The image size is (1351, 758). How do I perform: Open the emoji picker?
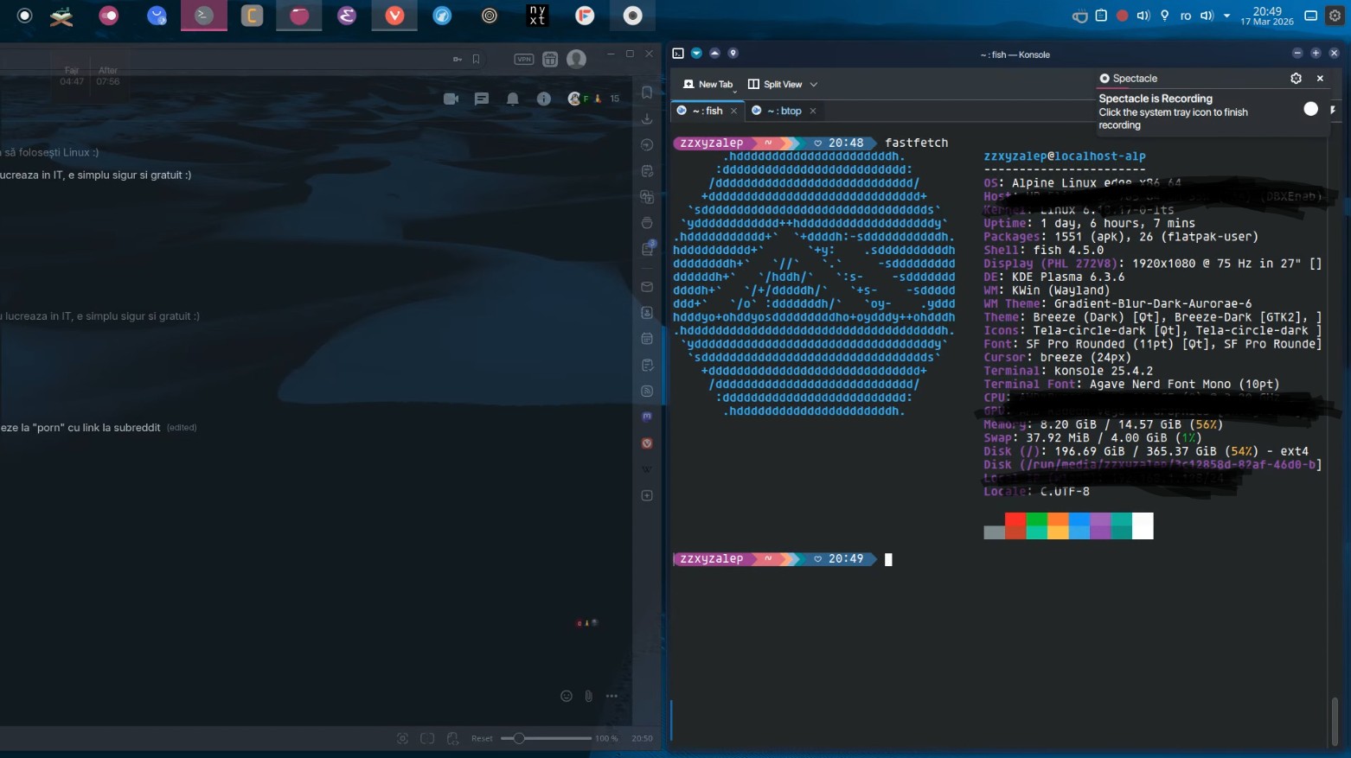567,696
